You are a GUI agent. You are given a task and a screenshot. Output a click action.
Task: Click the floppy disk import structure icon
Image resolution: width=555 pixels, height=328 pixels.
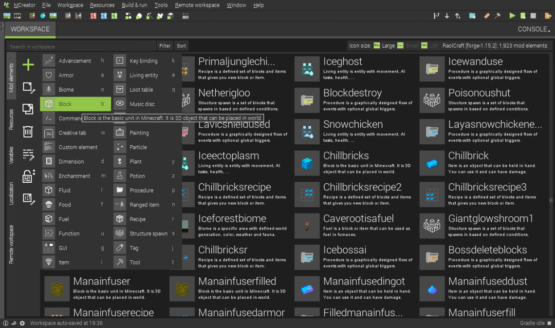tap(78, 16)
